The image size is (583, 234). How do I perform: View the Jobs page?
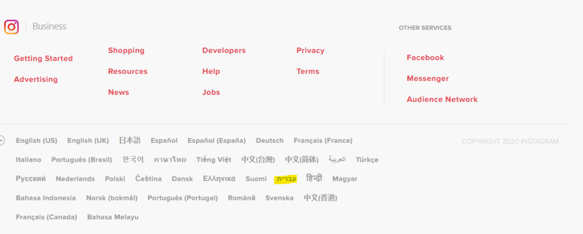pos(211,92)
